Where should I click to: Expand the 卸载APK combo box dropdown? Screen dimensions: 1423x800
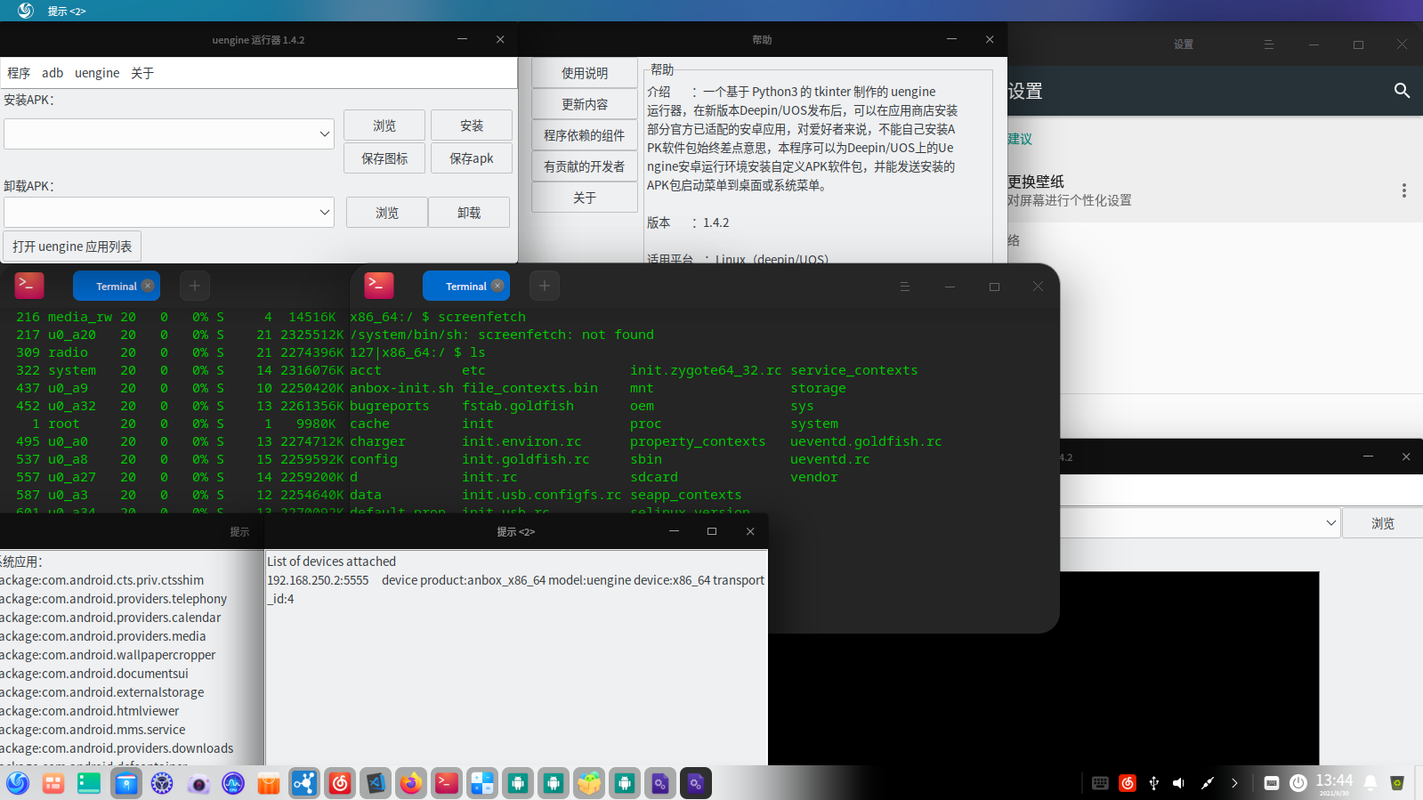325,213
